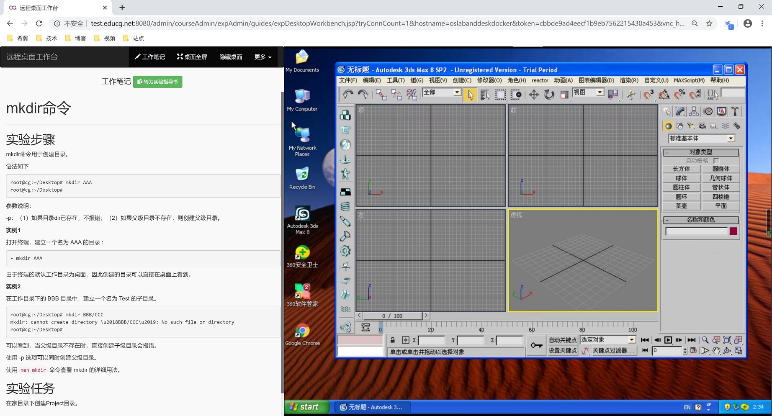Screen dimensions: 772x416
Task: Switch to Modify command panel tab
Action: (680, 111)
